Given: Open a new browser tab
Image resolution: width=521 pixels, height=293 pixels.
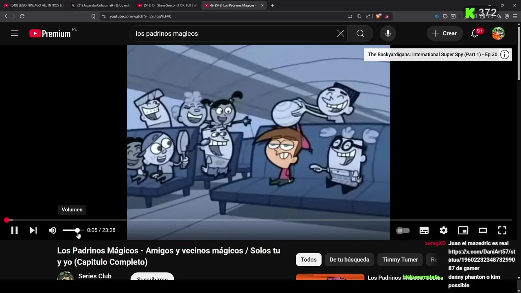Looking at the screenshot, I should click(x=272, y=5).
